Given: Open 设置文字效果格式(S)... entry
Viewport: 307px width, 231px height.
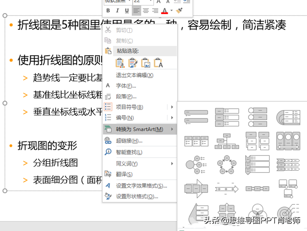Looking at the screenshot, I should tap(140, 186).
